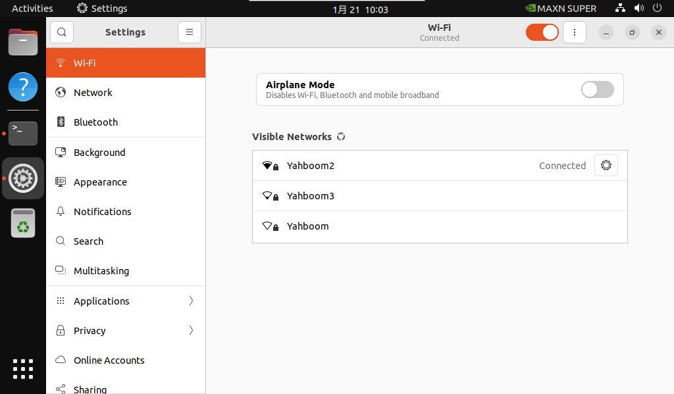Open the Settings hamburger menu
This screenshot has height=394, width=674.
pos(190,32)
